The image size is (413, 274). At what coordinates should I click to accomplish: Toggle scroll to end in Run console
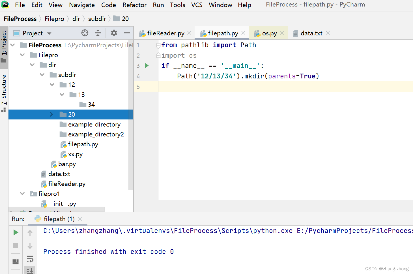30,271
